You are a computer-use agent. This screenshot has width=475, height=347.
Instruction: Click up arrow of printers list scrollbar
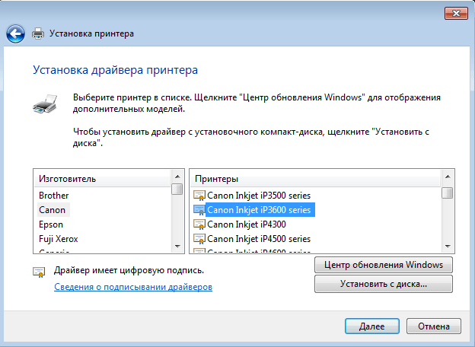[x=448, y=177]
